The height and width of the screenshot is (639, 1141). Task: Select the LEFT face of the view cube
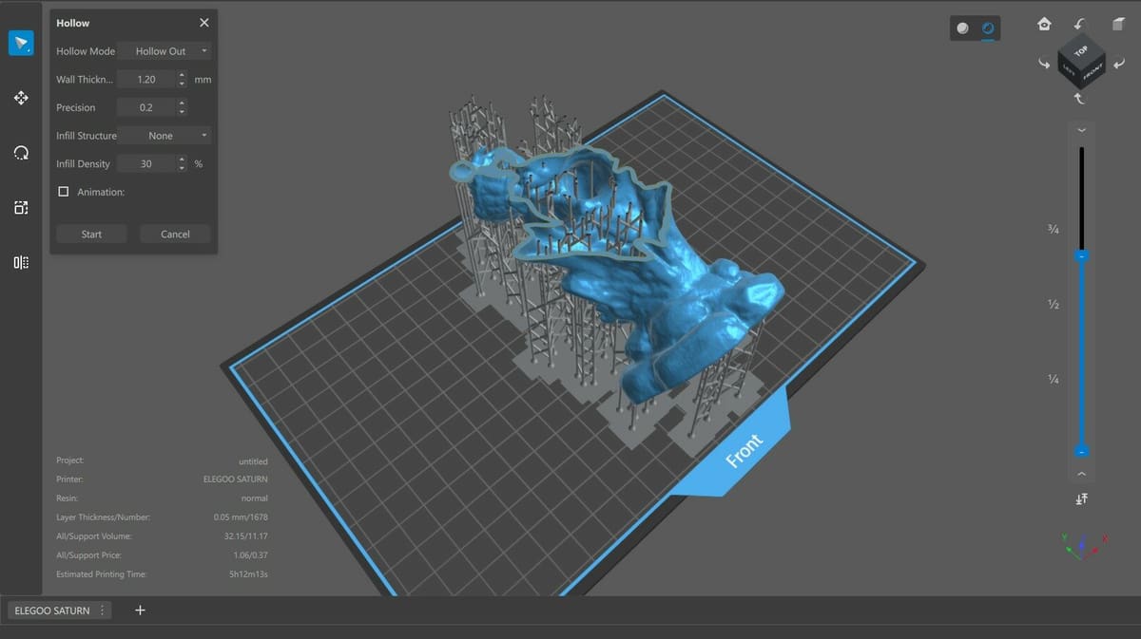[1068, 71]
